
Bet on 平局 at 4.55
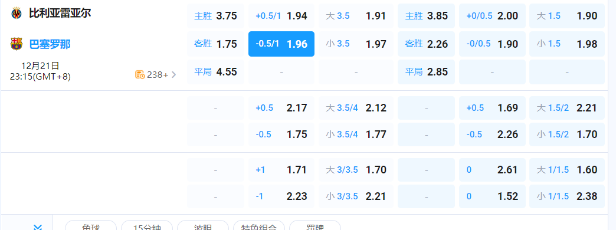coord(215,72)
